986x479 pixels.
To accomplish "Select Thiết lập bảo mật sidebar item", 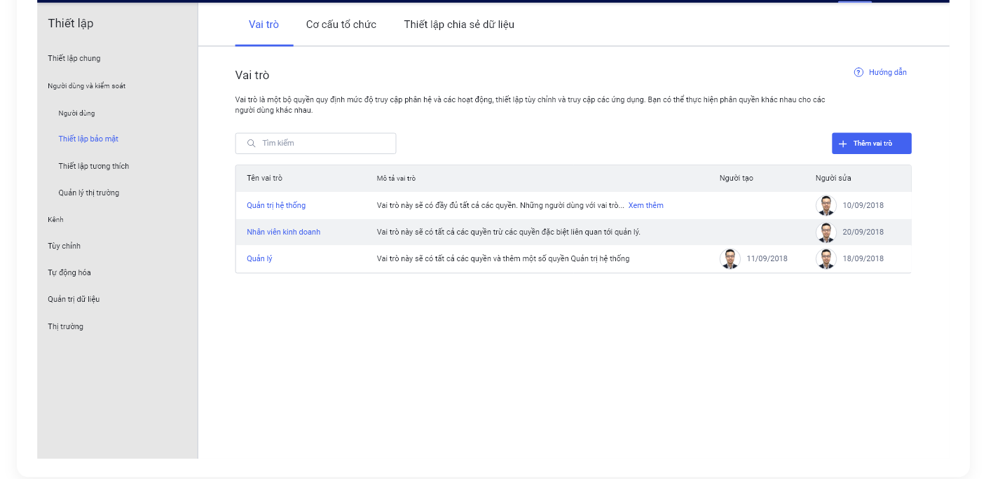I will coord(88,139).
